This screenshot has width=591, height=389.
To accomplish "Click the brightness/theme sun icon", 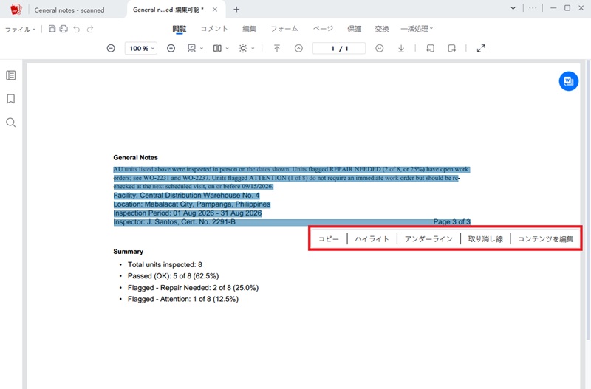I will [243, 48].
